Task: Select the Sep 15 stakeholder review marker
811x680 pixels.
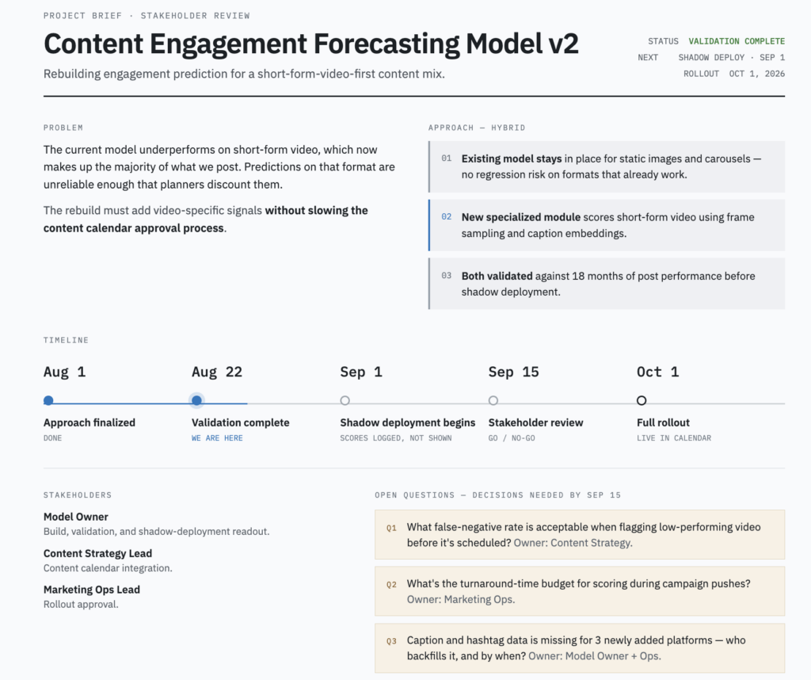Action: pyautogui.click(x=493, y=400)
